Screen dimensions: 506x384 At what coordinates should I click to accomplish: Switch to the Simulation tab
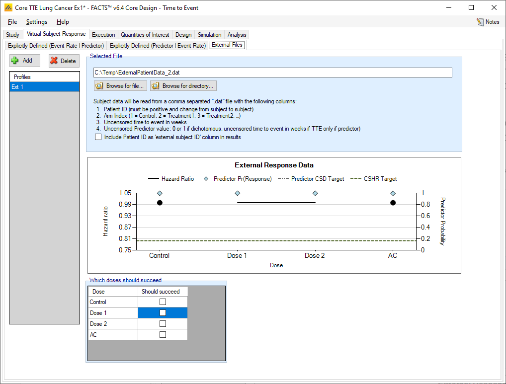pyautogui.click(x=209, y=35)
